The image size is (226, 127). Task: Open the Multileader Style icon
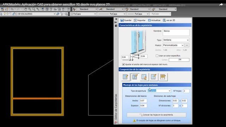point(153,9)
